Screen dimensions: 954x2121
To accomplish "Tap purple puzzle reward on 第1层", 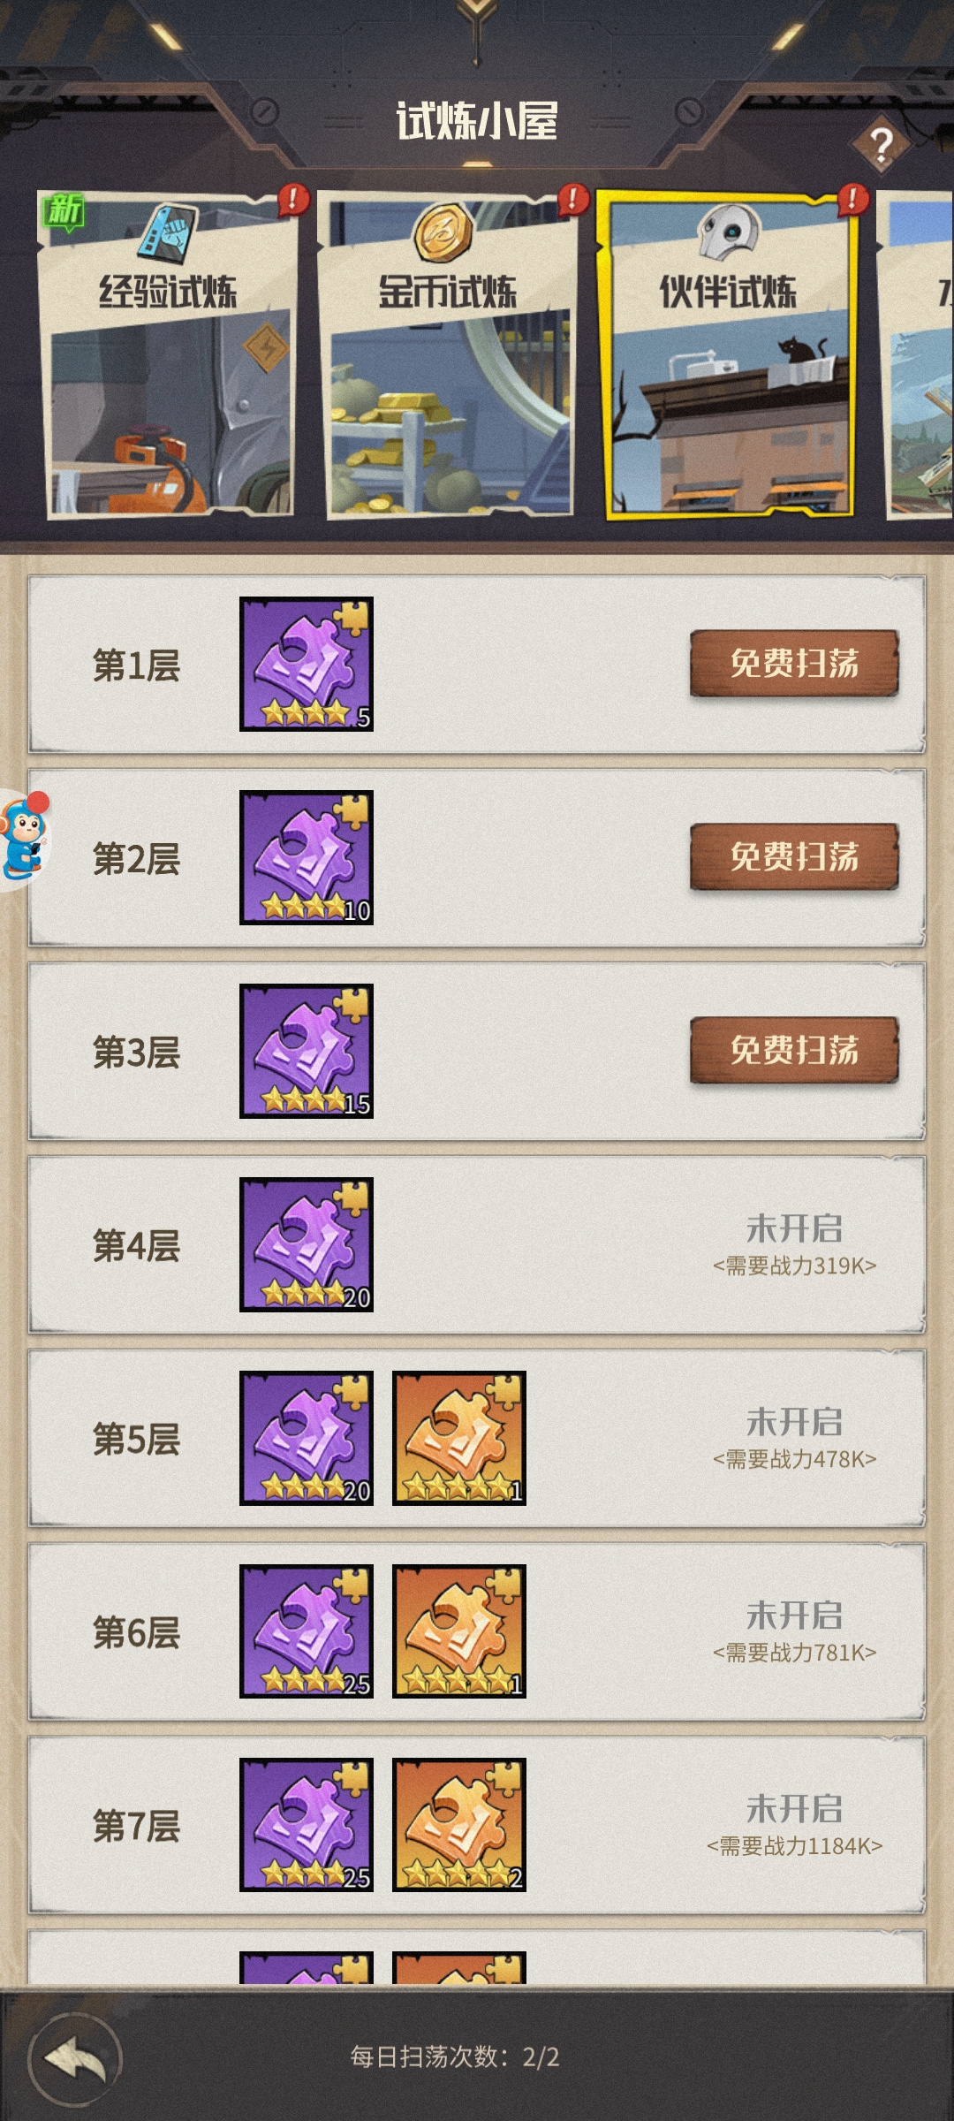I will click(x=307, y=664).
